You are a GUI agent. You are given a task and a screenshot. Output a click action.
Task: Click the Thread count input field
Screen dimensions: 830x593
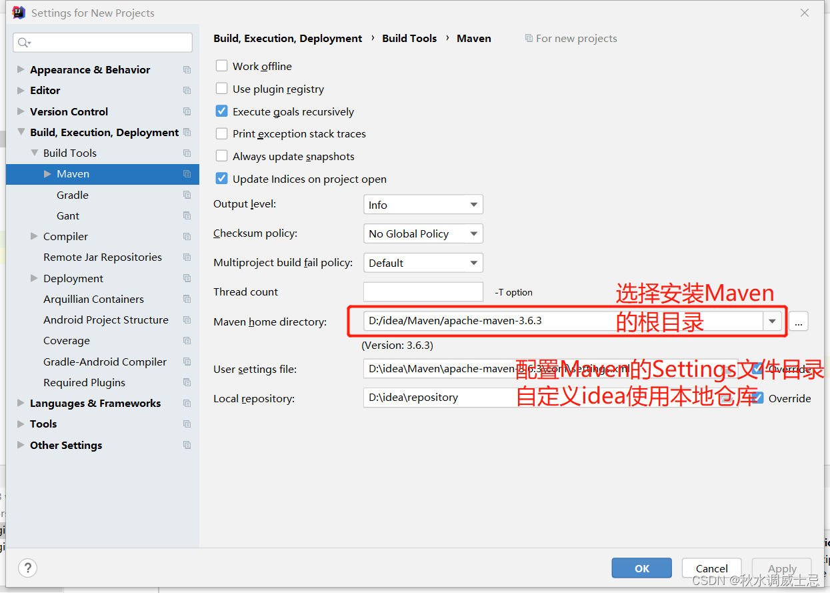pos(423,292)
